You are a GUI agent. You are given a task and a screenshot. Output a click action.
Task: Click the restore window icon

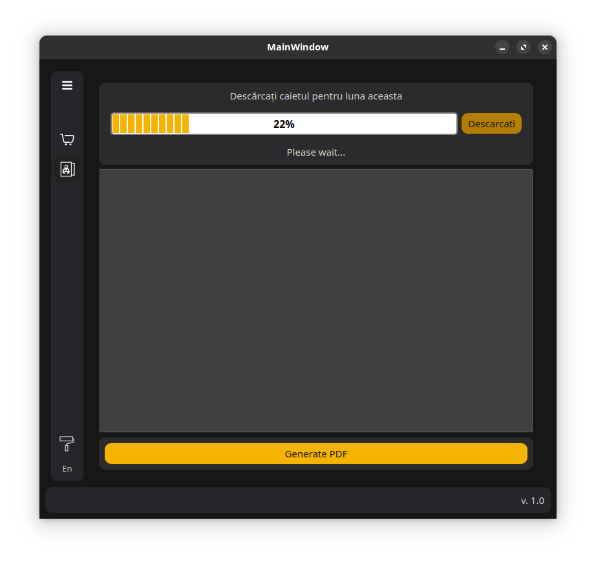(x=524, y=47)
